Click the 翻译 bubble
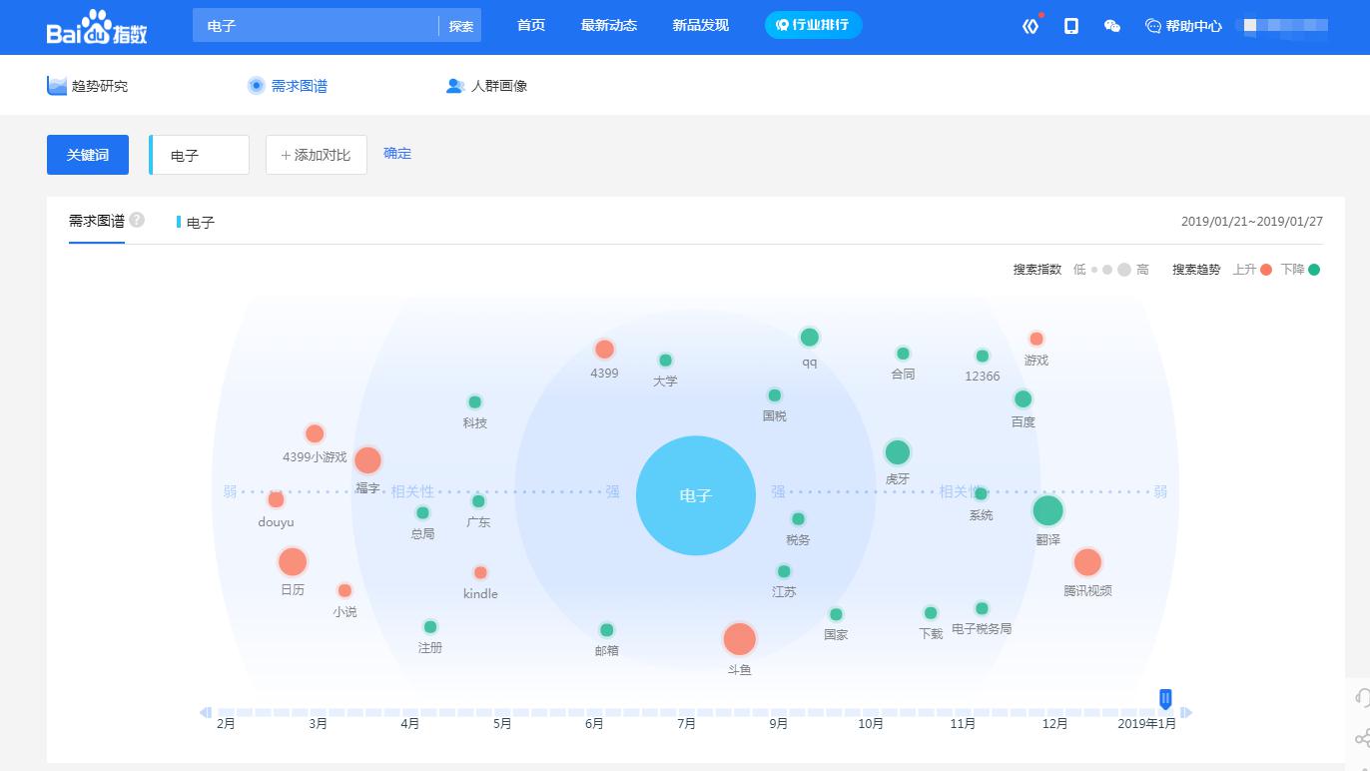This screenshot has height=771, width=1370. pyautogui.click(x=1047, y=510)
